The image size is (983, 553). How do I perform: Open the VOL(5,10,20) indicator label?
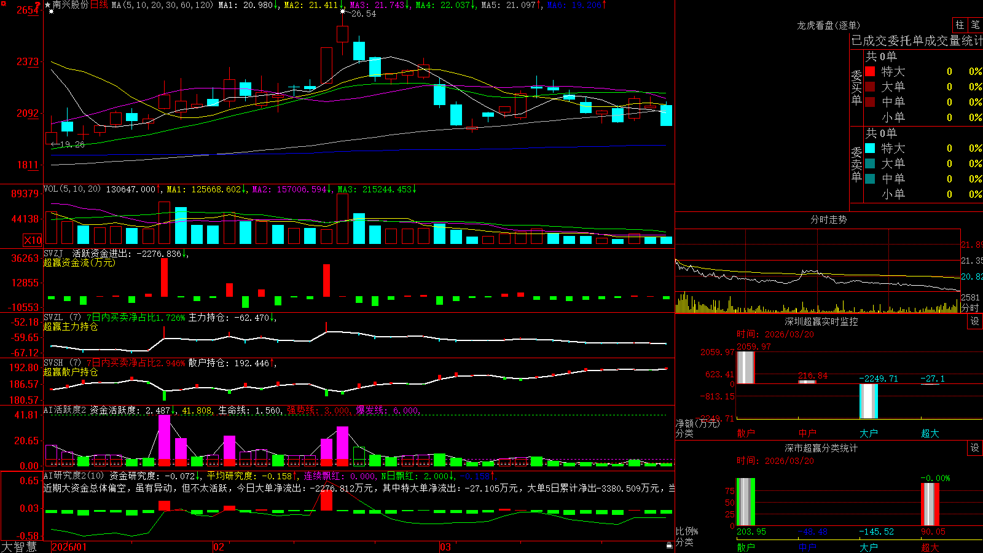(72, 189)
